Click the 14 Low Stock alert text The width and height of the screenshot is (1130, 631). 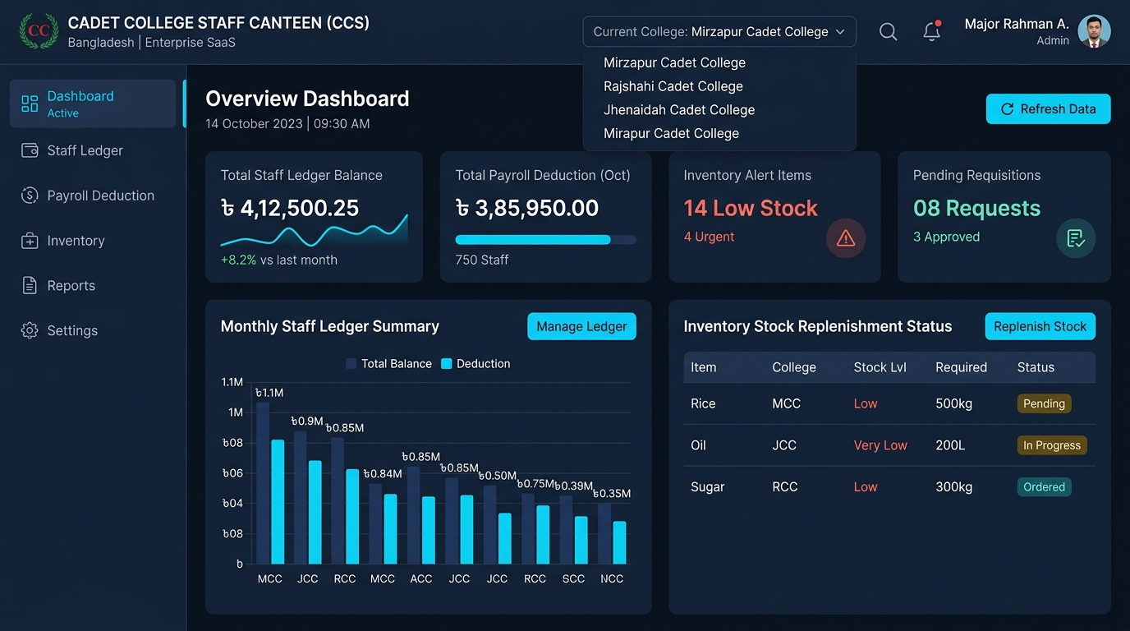pos(751,208)
